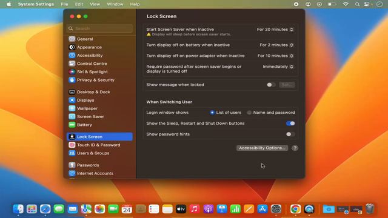Open Keynote from the Dock
Screen dimensions: 388x218
(222, 209)
